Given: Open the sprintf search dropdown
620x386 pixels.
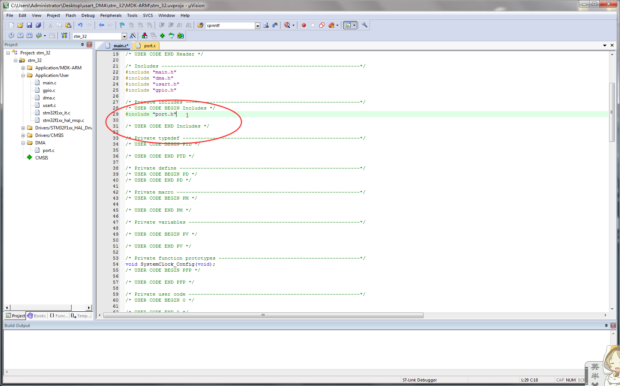Looking at the screenshot, I should tap(258, 26).
